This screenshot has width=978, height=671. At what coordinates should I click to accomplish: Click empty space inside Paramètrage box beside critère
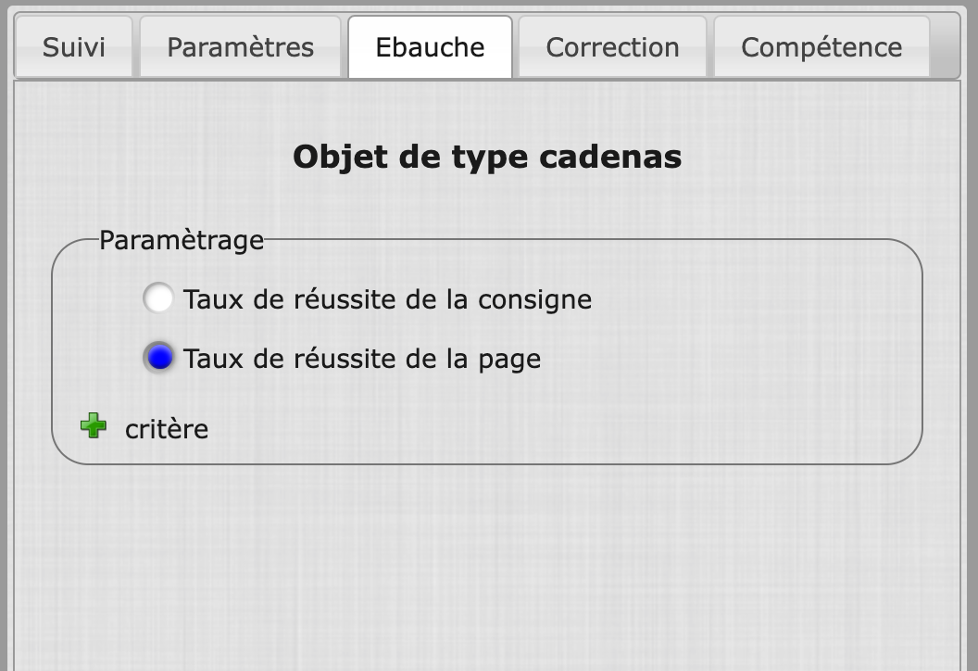(x=556, y=429)
